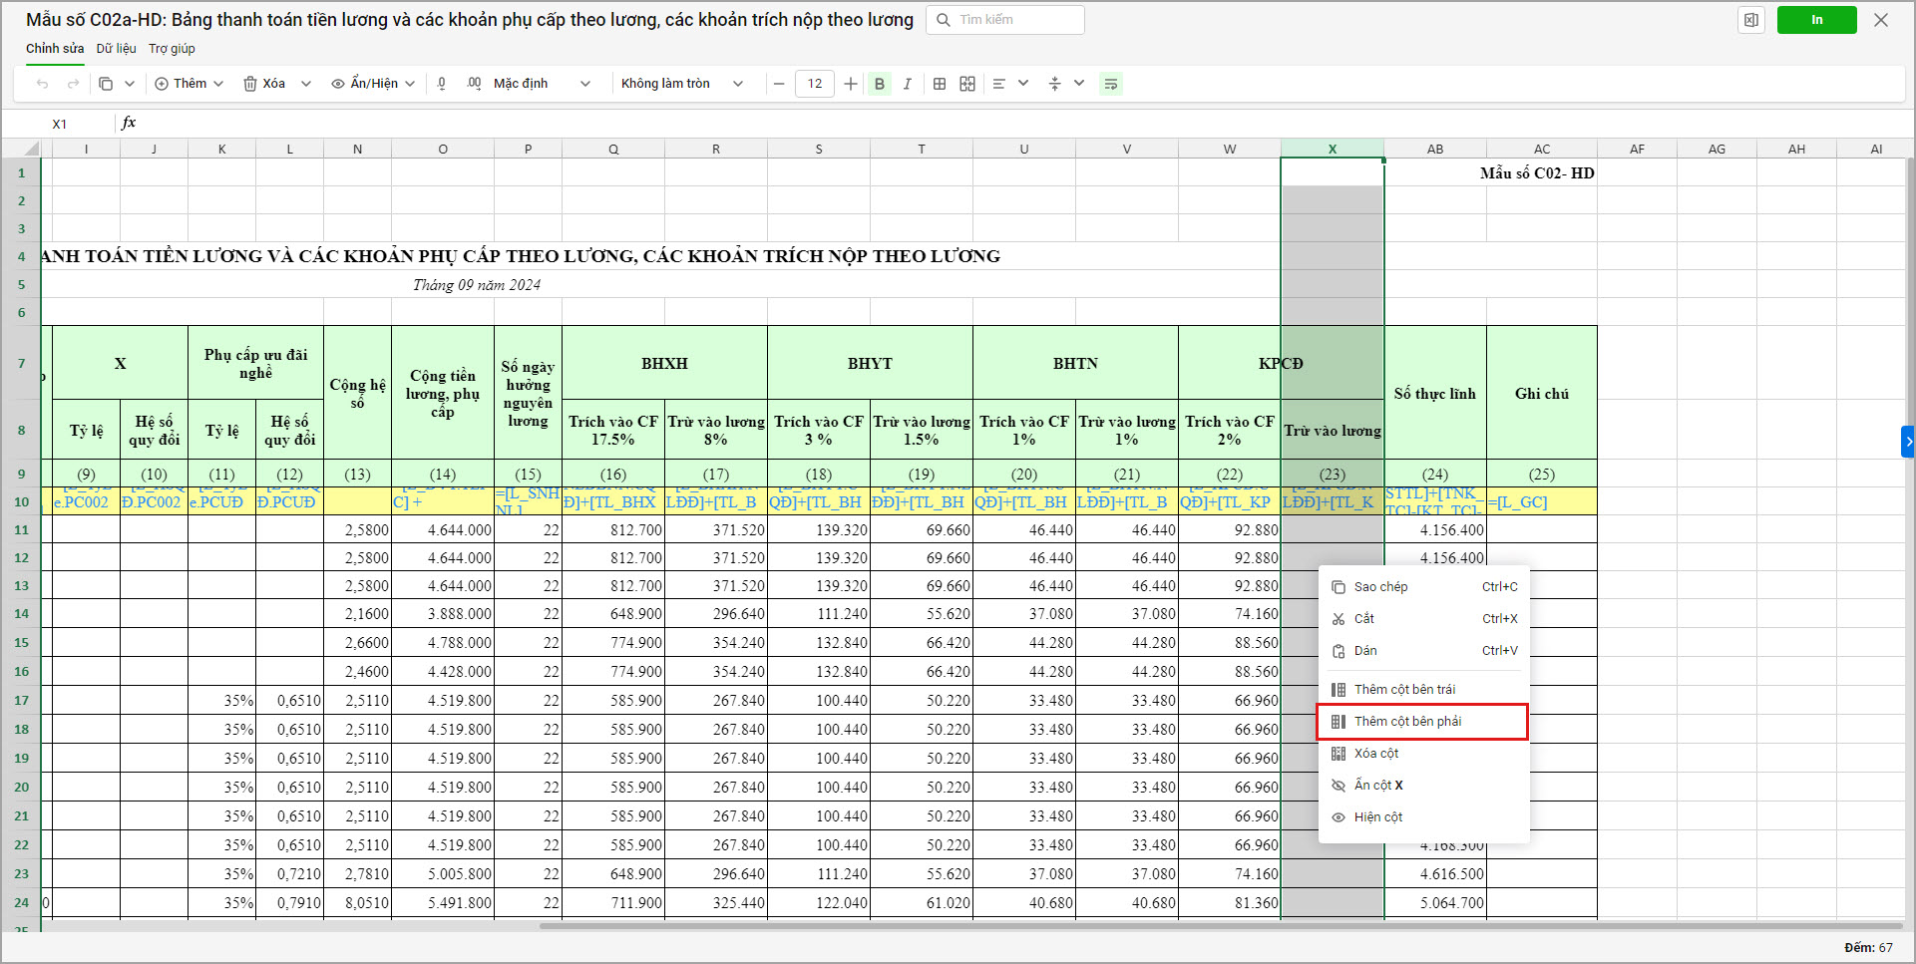
Task: Click the increase decimal places icon
Action: [x=474, y=84]
